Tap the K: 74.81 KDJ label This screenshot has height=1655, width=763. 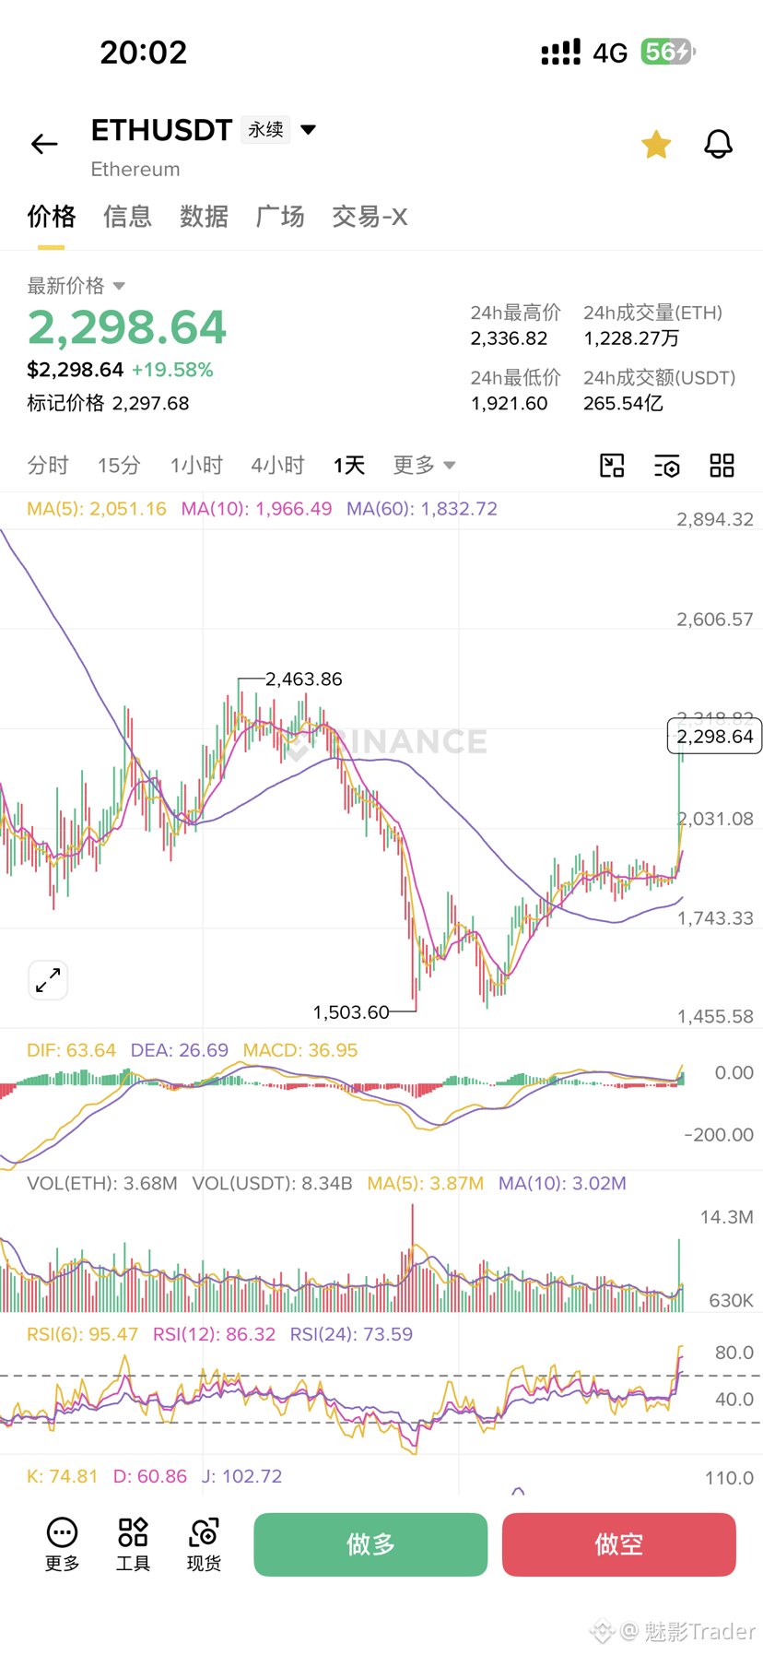click(63, 1476)
